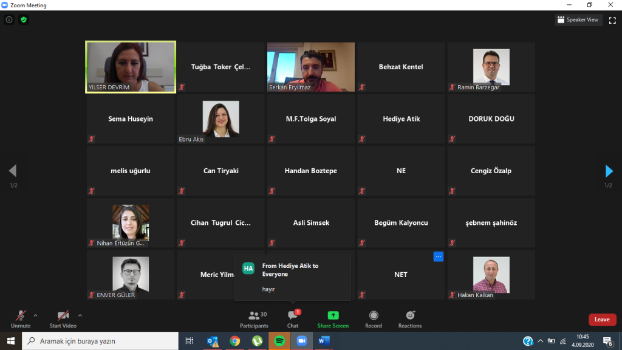The height and width of the screenshot is (350, 622).
Task: Open the meeting information icon
Action: coord(9,19)
